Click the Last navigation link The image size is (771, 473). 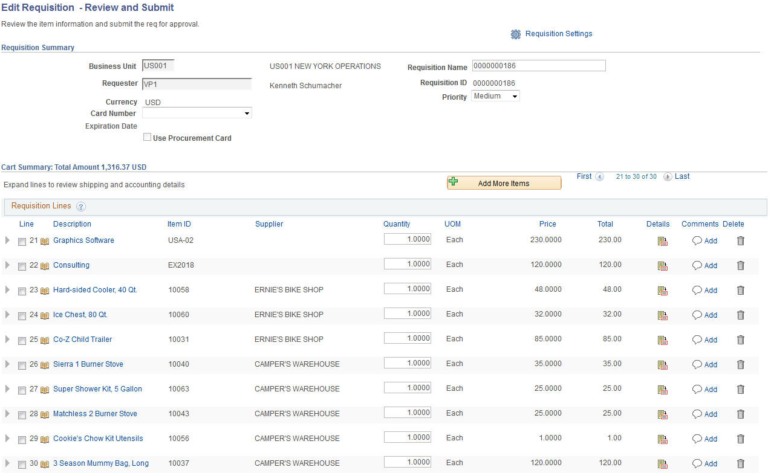pyautogui.click(x=682, y=176)
